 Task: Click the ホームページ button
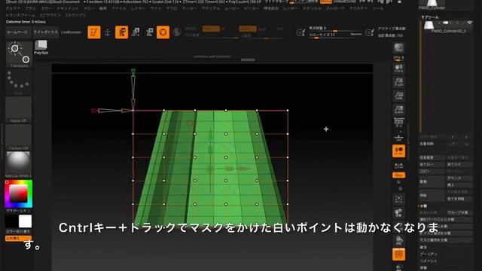coord(17,32)
